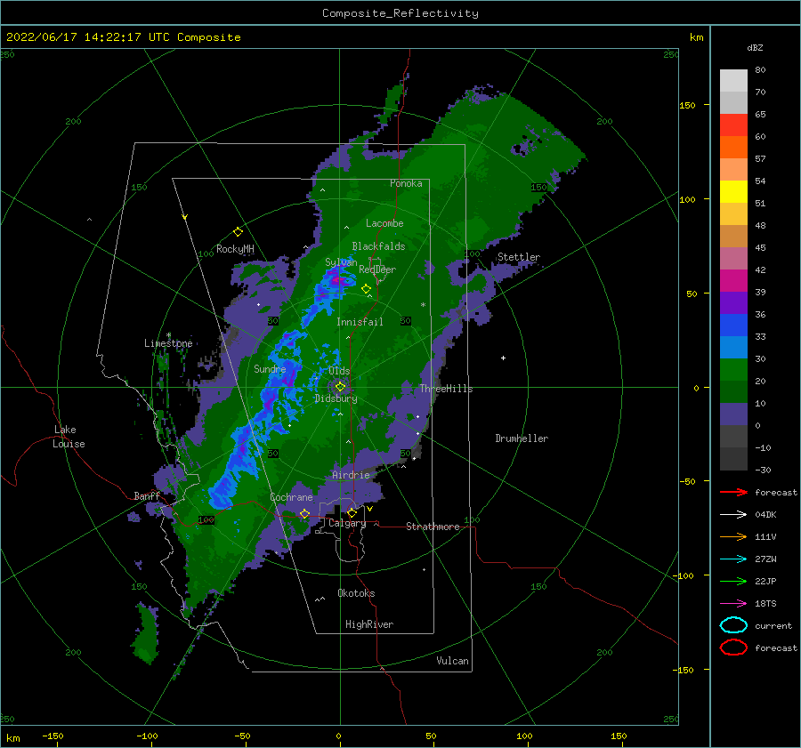Click the Composite_Reflectivity title text
This screenshot has height=748, width=801.
pos(400,13)
